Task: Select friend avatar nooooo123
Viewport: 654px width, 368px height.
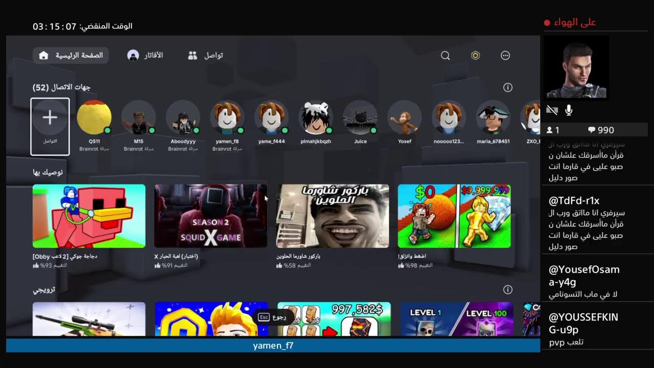Action: coord(449,118)
